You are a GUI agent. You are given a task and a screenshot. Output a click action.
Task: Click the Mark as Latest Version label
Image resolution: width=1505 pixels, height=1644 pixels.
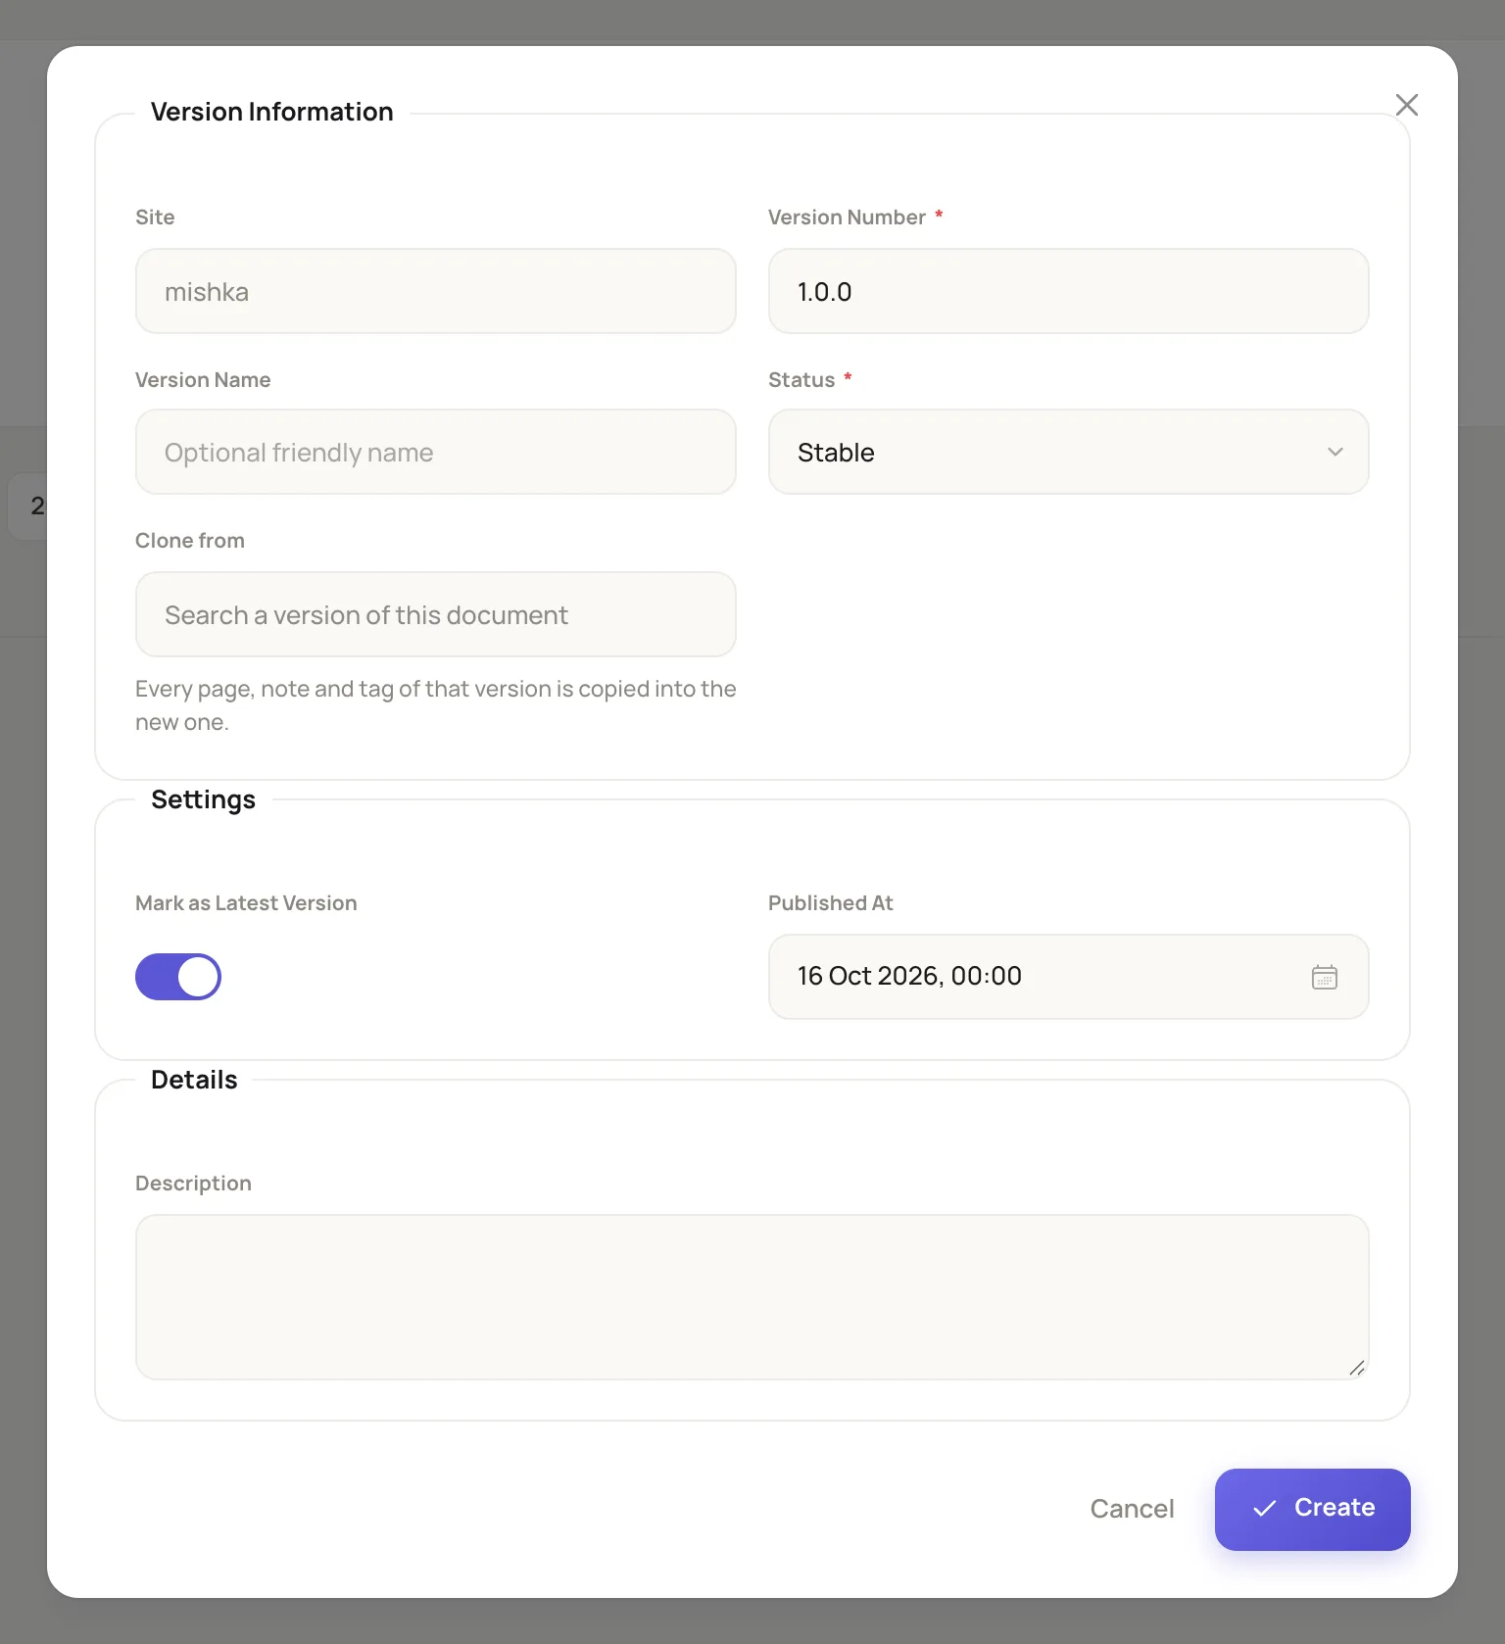pos(246,903)
